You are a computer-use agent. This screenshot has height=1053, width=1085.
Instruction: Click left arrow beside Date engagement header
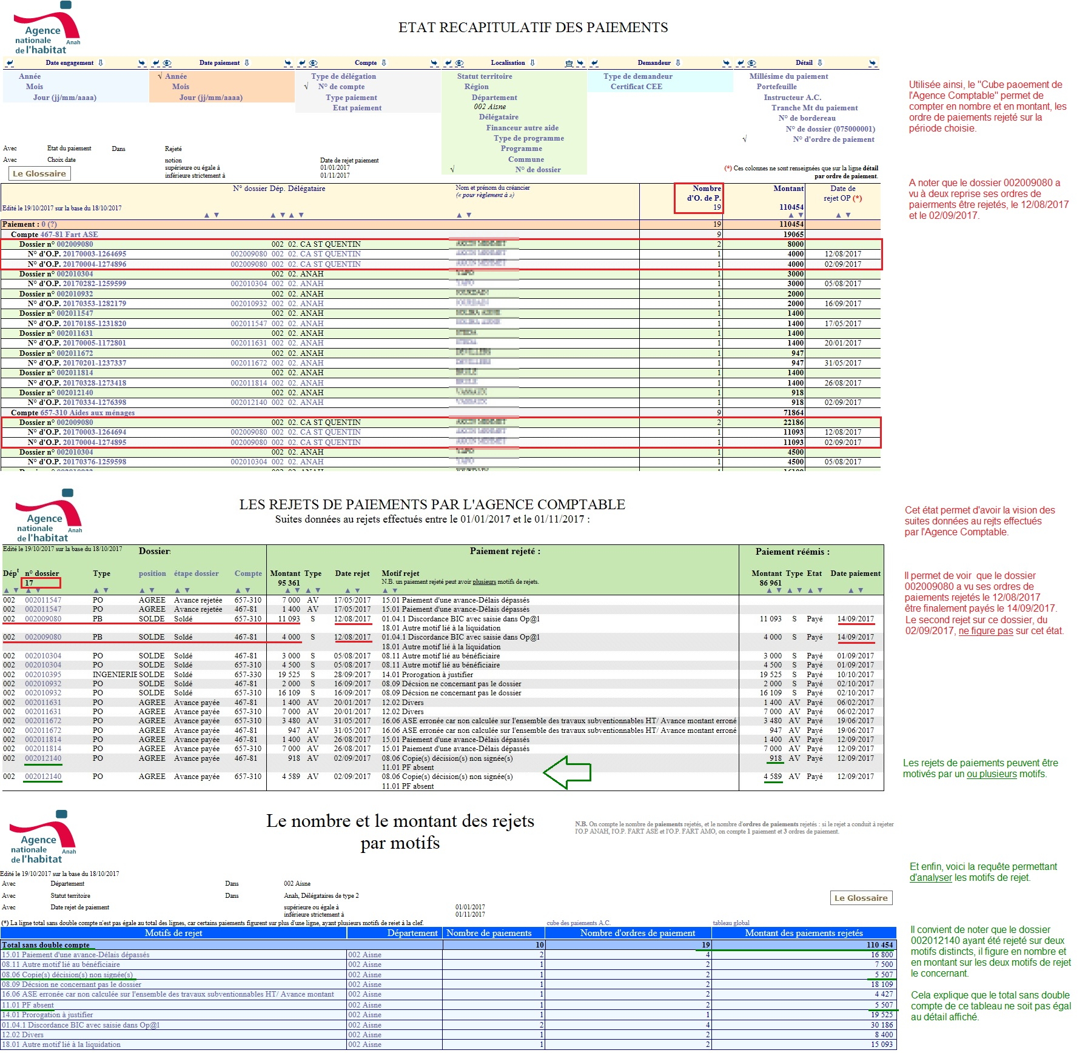(x=9, y=63)
